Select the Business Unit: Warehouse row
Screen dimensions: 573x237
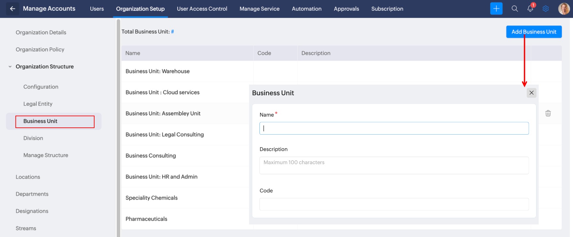click(x=157, y=71)
